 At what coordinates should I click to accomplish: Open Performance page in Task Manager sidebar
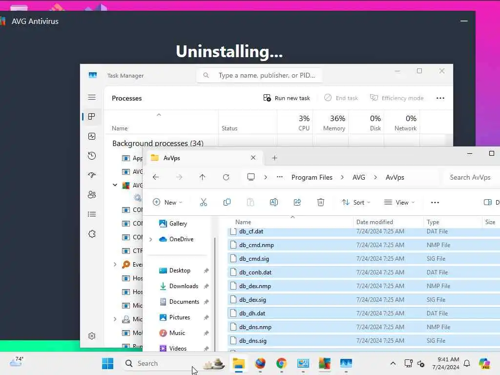pyautogui.click(x=92, y=137)
